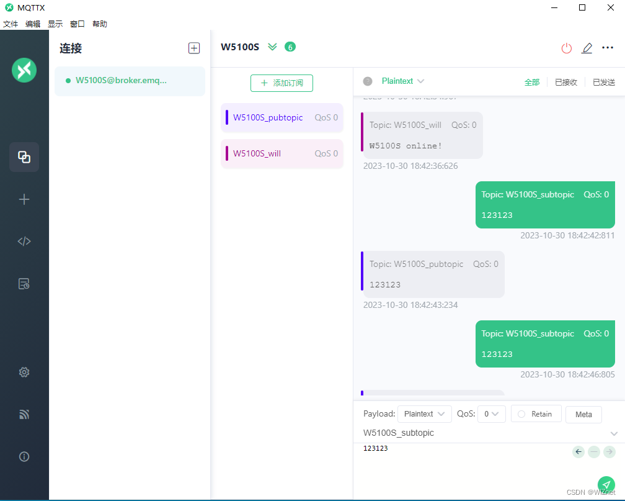Image resolution: width=625 pixels, height=501 pixels.
Task: Expand the topic history chevron
Action: 614,433
